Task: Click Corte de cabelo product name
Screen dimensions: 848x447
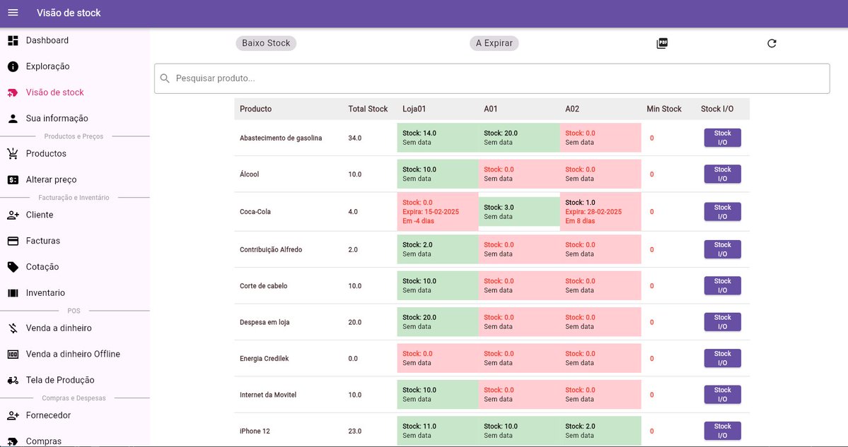Action: click(x=263, y=285)
